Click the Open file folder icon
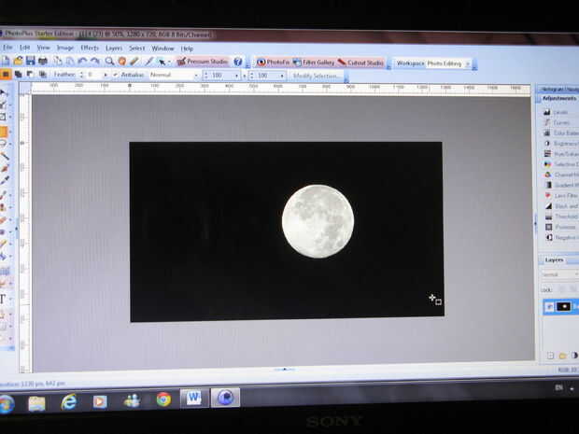The image size is (579, 434). pyautogui.click(x=18, y=60)
